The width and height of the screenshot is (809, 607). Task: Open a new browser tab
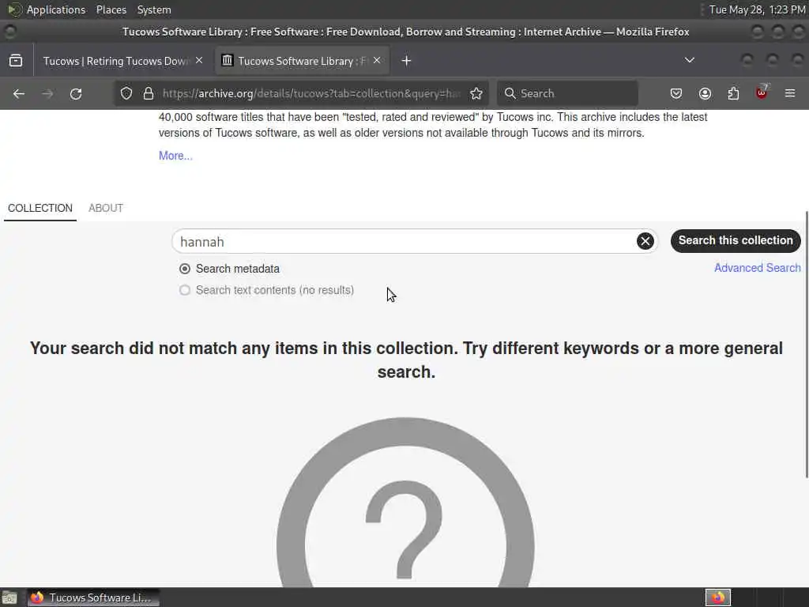[x=407, y=61]
